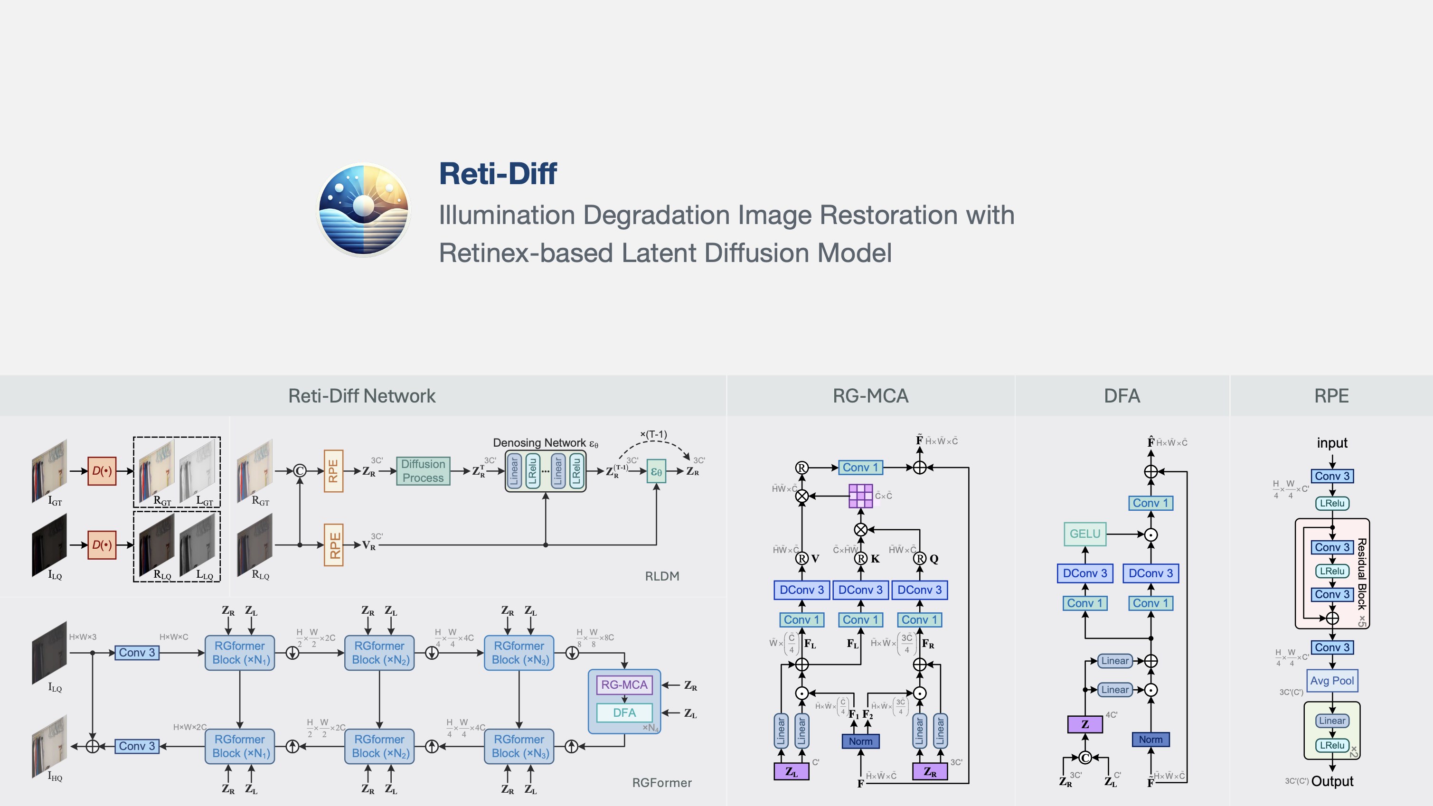Click the first encoder RGformer Block (×N1)
Viewport: 1433px width, 806px height.
(240, 653)
